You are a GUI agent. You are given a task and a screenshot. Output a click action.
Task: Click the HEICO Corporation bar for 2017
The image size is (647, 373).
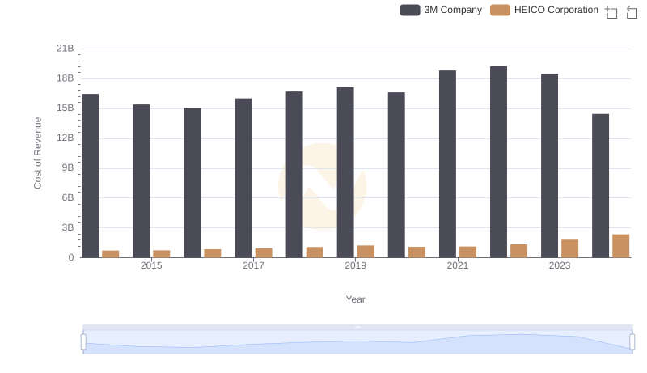264,253
